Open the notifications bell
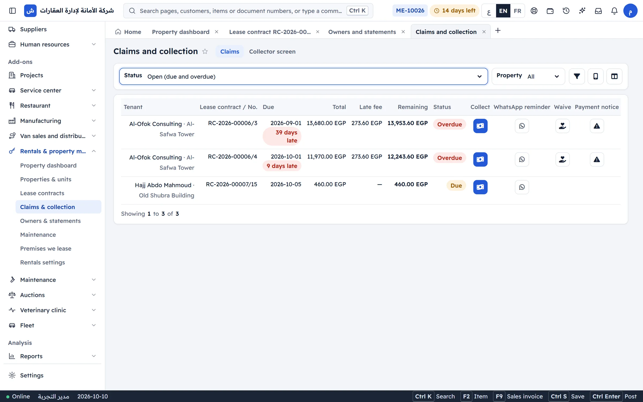 tap(614, 11)
